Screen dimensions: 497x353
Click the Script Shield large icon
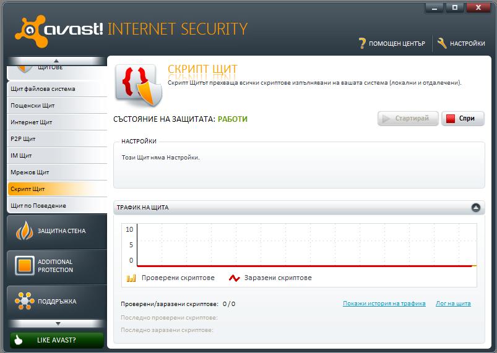139,85
